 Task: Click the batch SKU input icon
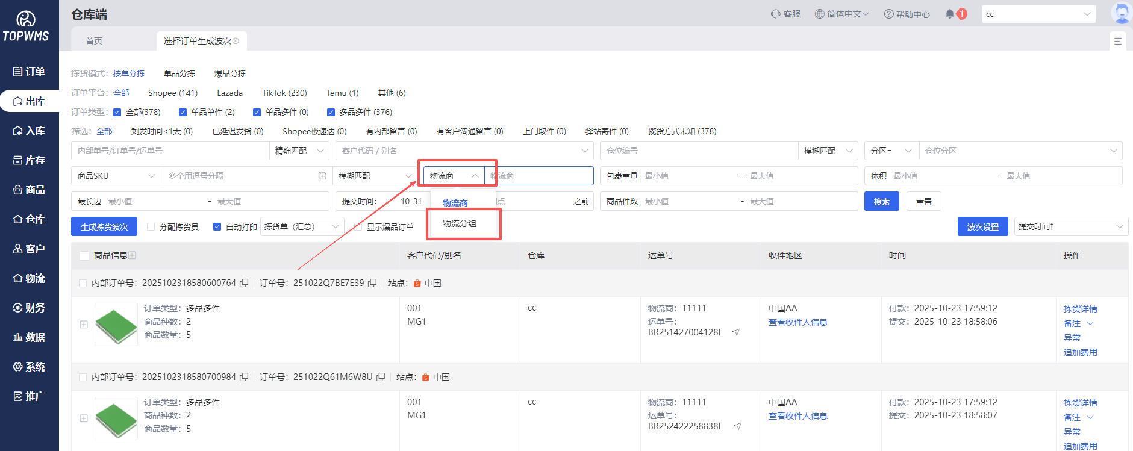tap(322, 176)
